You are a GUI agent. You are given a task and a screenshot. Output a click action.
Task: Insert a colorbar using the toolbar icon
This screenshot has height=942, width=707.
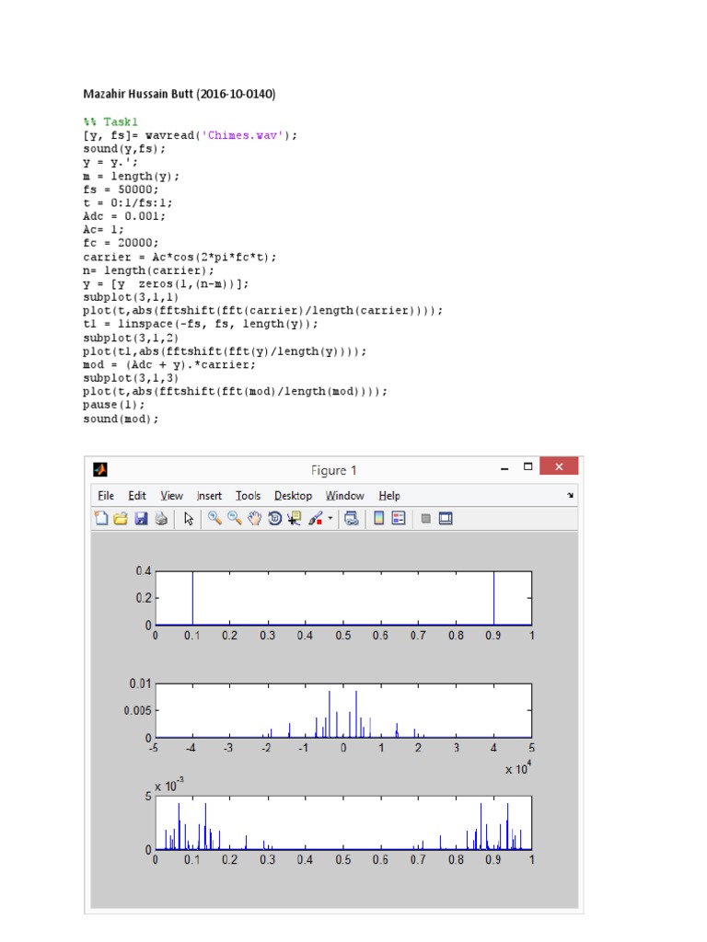click(x=377, y=519)
